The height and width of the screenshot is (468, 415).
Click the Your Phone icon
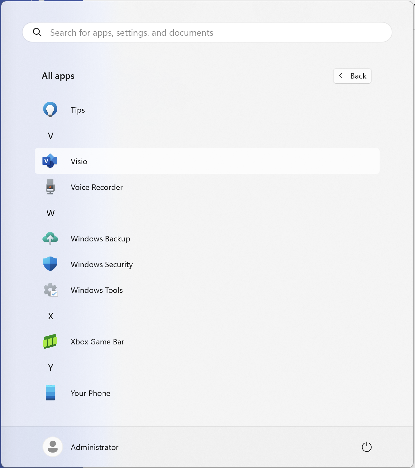[x=50, y=393]
